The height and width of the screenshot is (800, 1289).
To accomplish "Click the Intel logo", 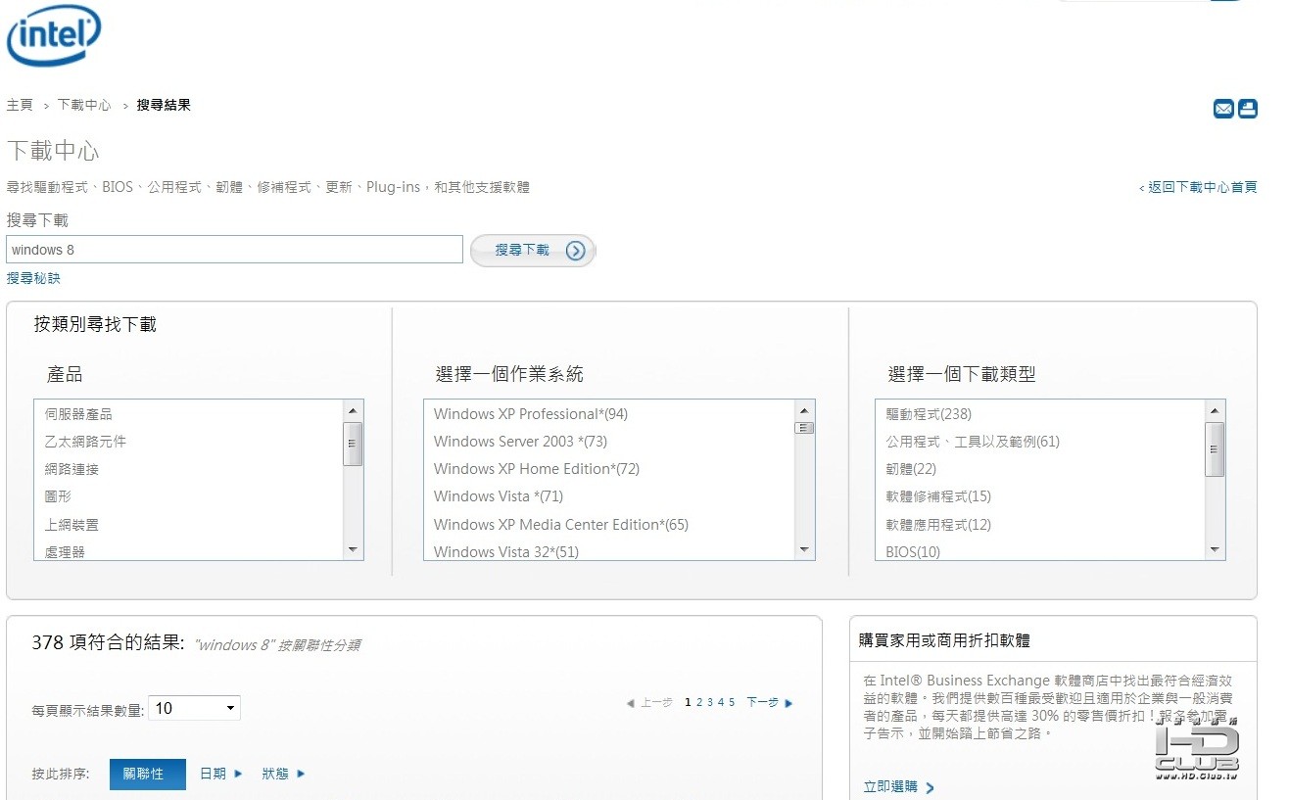I will (x=54, y=36).
